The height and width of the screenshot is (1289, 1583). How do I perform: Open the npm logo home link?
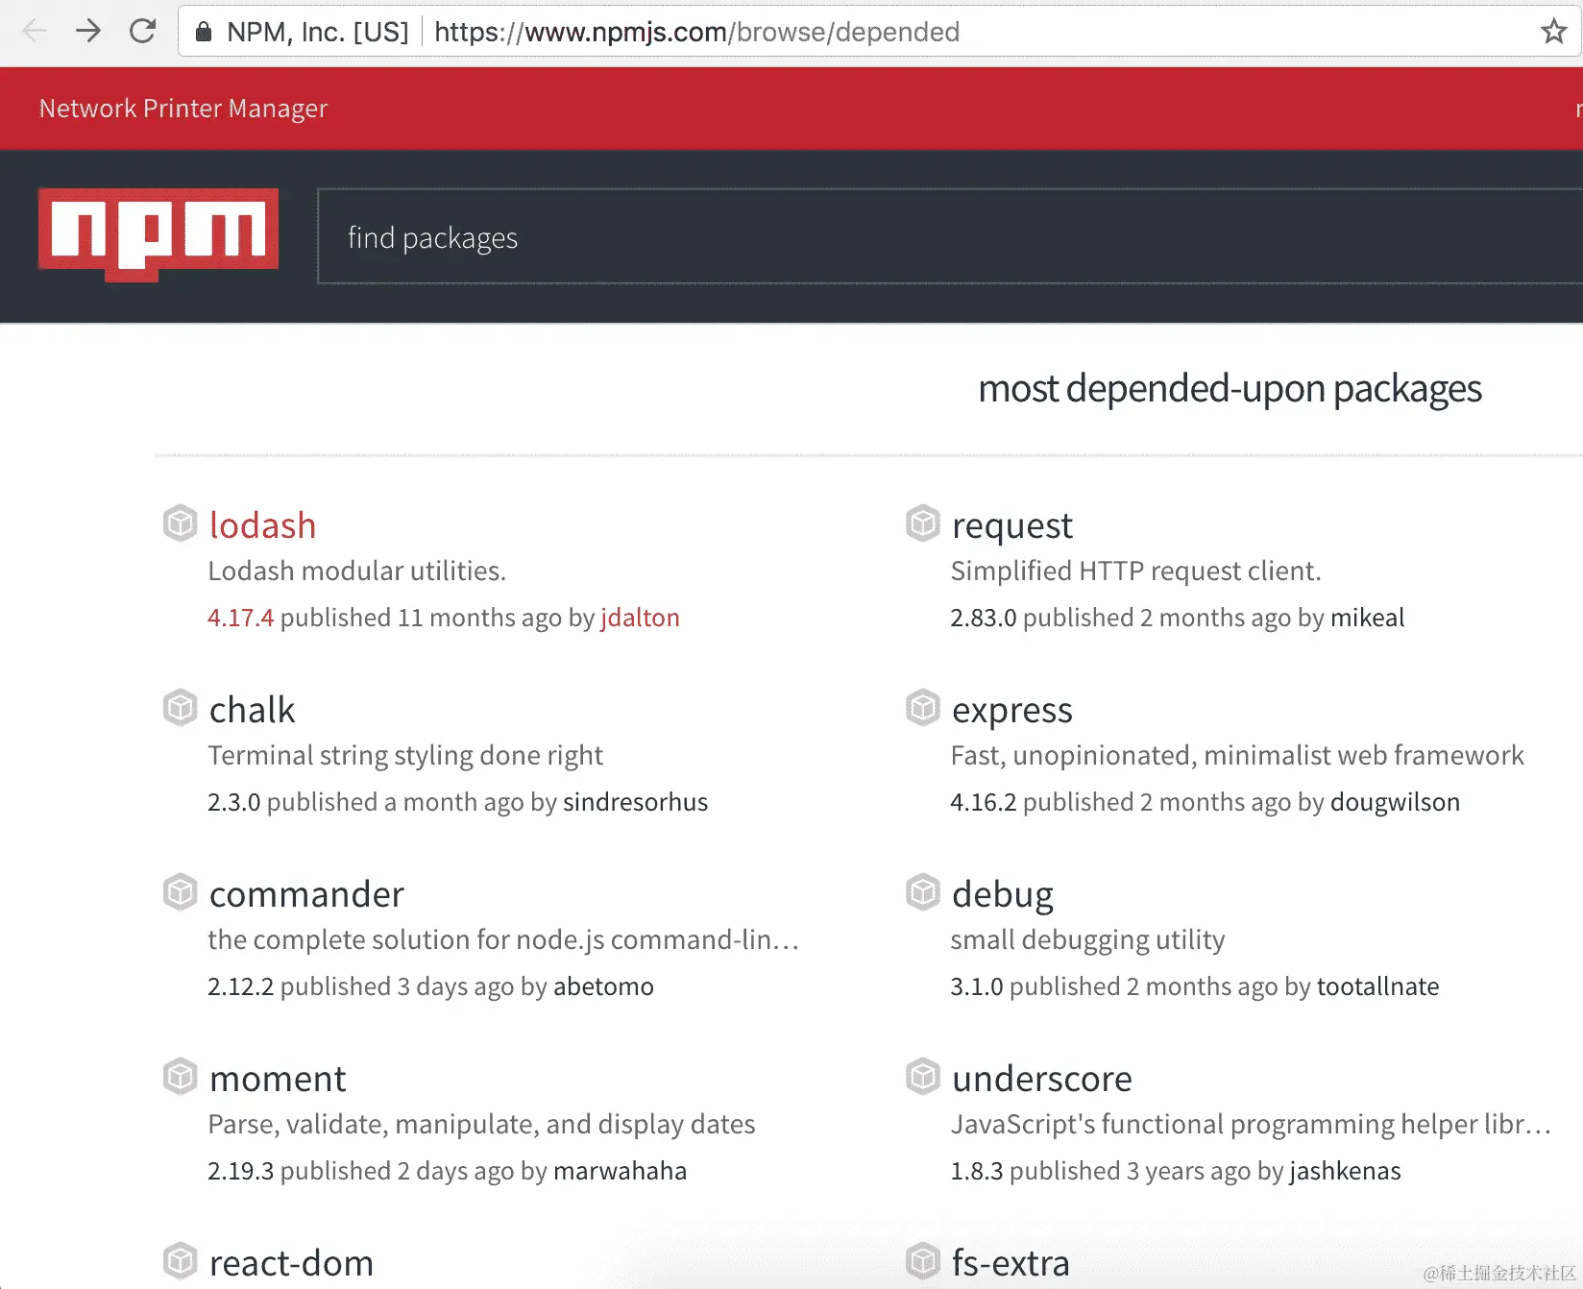click(158, 234)
